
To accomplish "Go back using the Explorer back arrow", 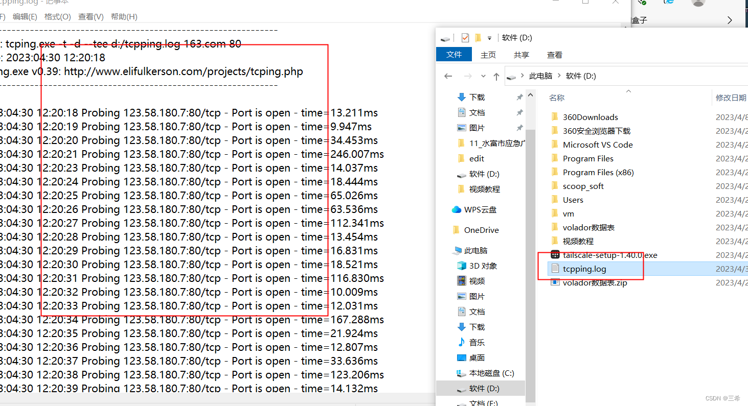I will (448, 76).
